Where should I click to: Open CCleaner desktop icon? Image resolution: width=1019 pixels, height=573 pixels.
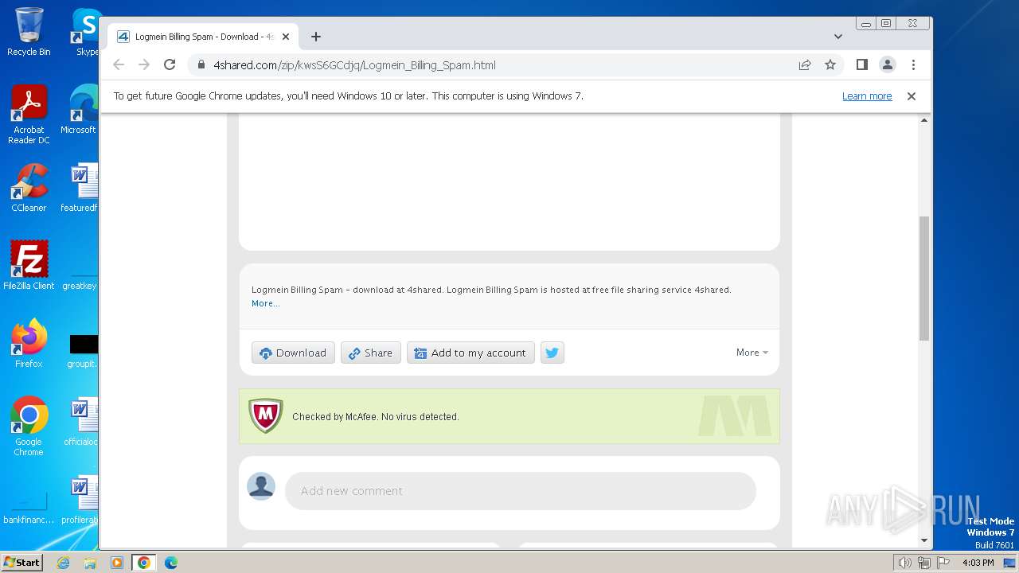click(29, 188)
